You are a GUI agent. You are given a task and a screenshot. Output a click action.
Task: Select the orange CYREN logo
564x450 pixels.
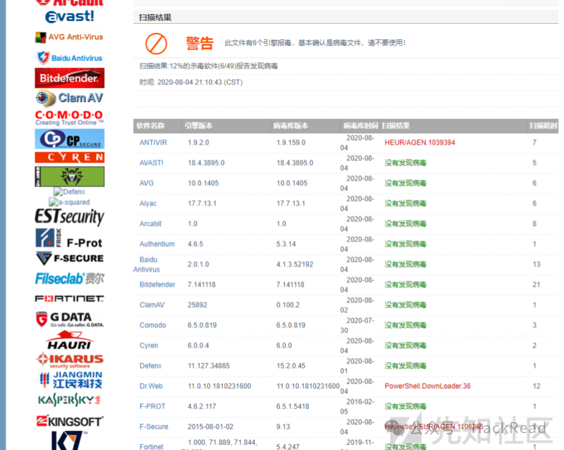(x=70, y=157)
